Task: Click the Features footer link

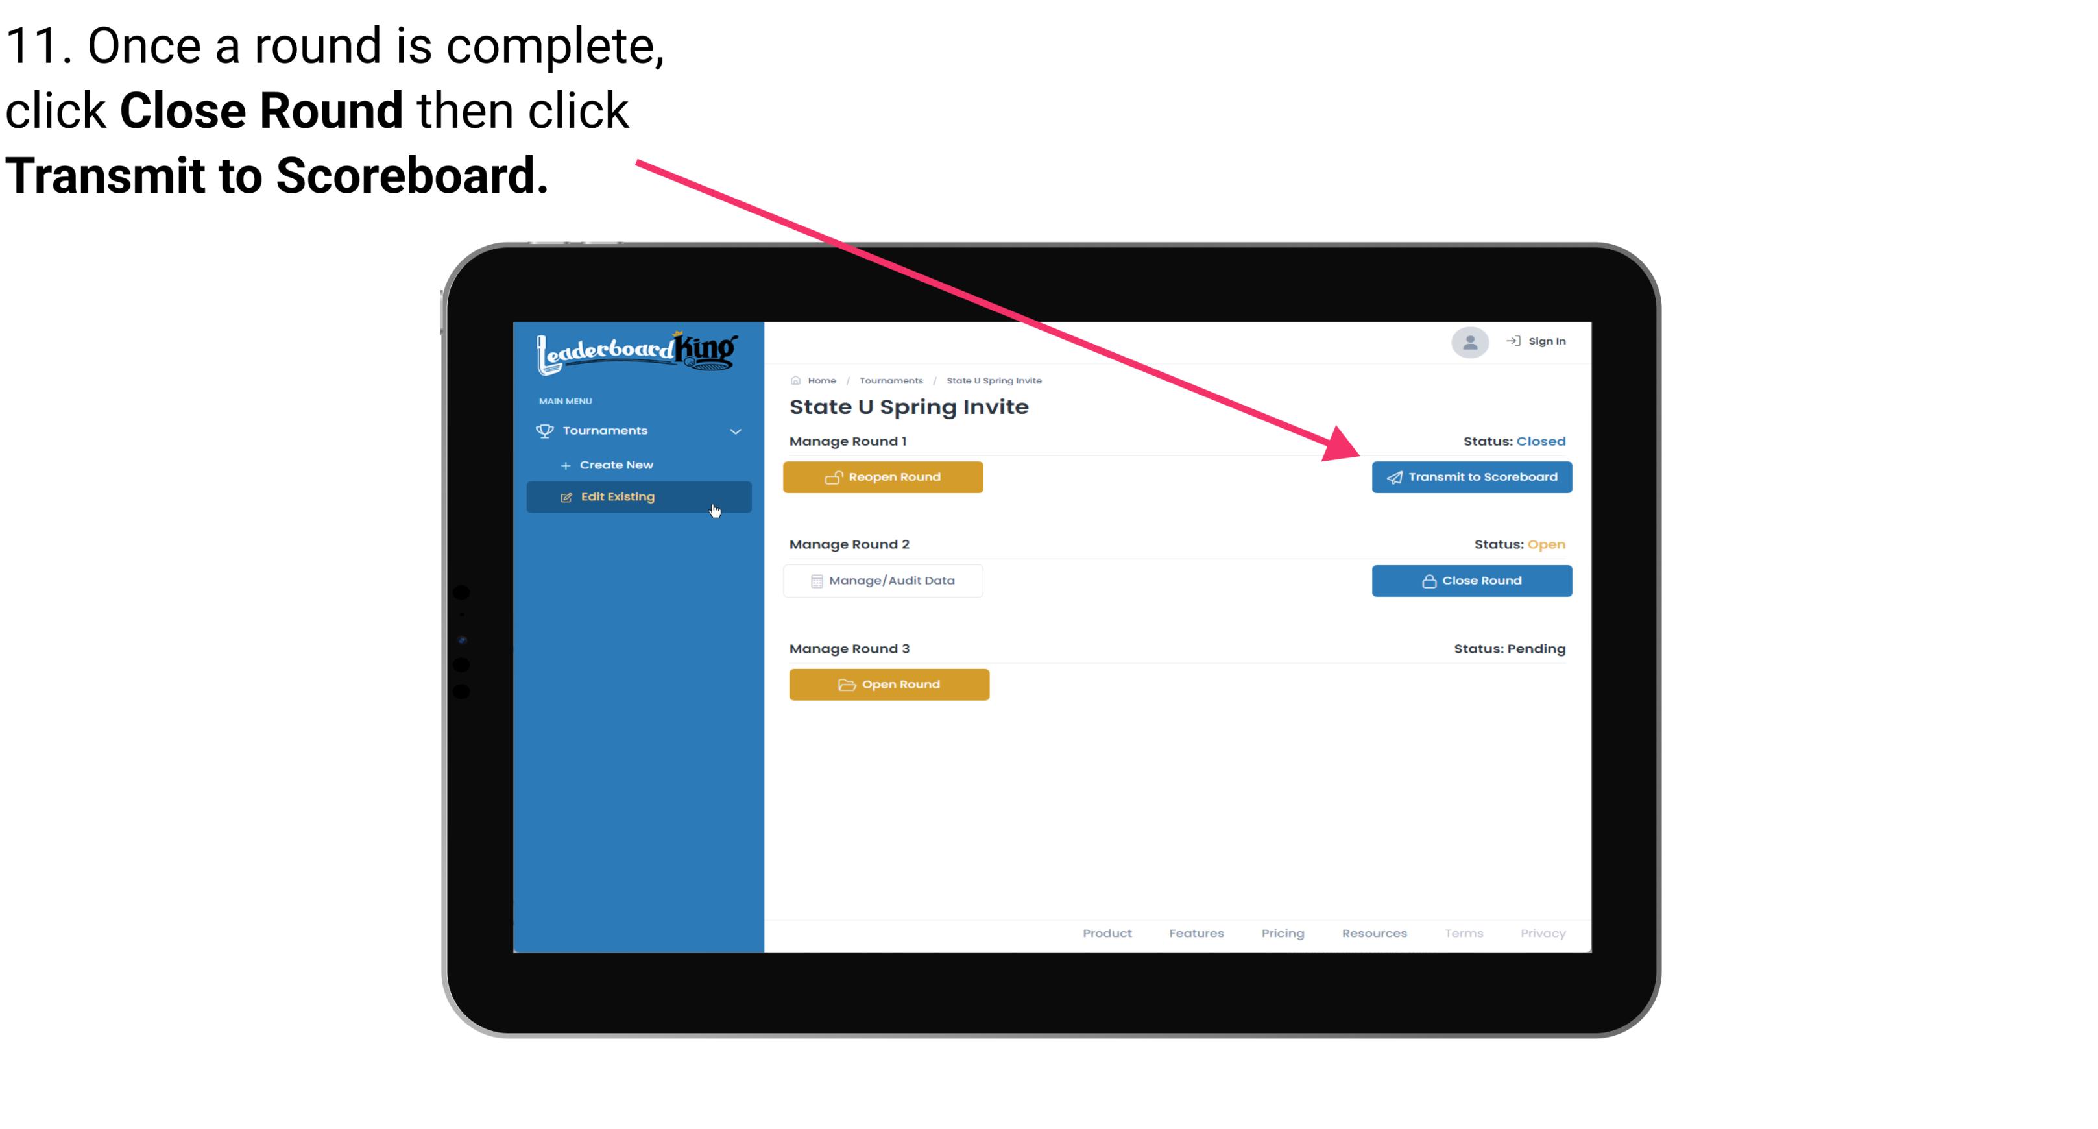Action: [1196, 933]
